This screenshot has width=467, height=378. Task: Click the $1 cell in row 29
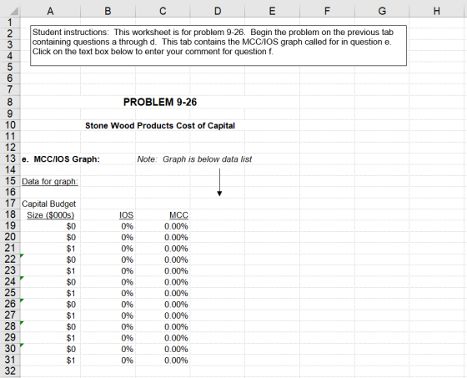[50, 338]
